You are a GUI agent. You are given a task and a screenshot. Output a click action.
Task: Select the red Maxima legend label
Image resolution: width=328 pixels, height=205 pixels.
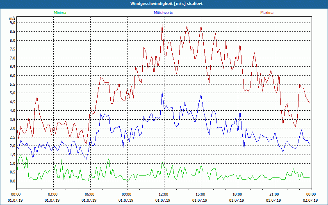tap(267, 13)
